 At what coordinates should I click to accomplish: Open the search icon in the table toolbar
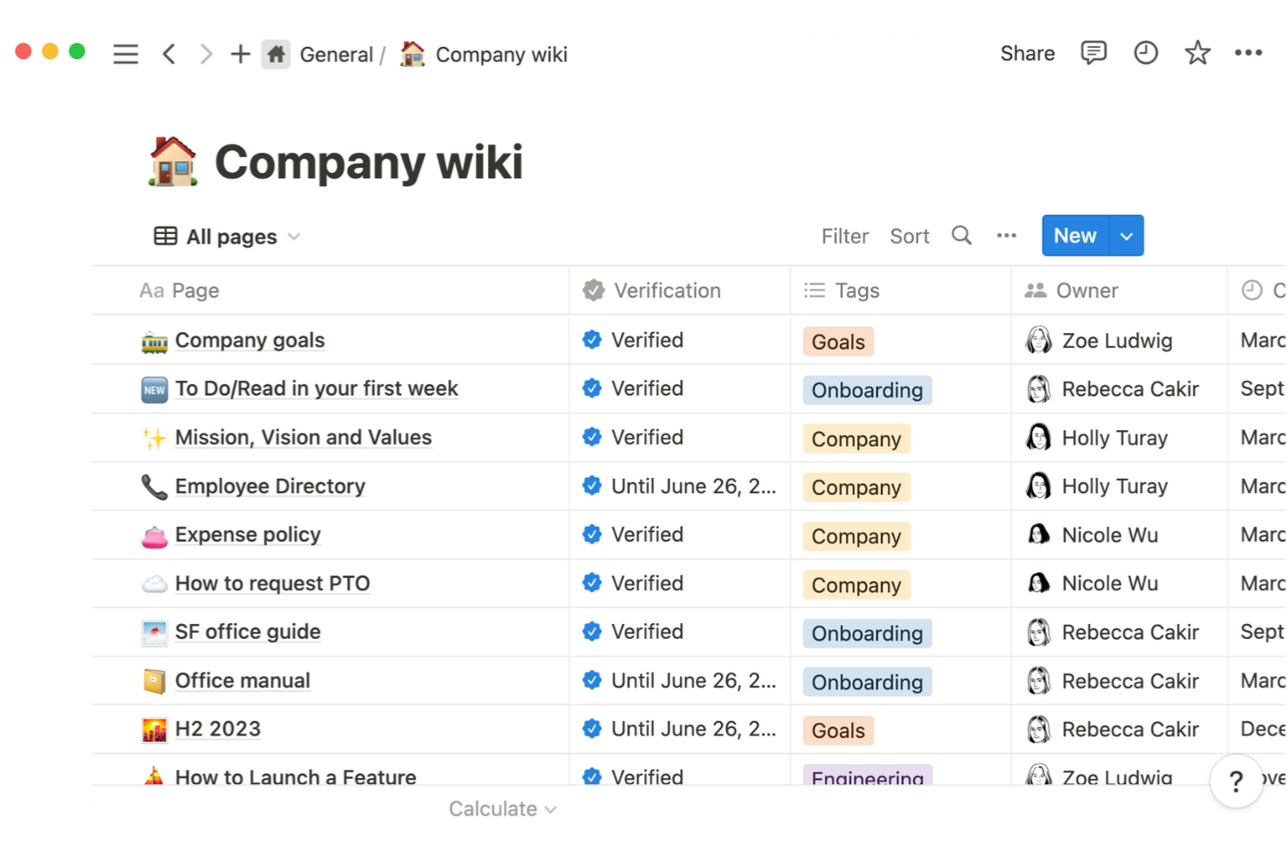(x=961, y=236)
